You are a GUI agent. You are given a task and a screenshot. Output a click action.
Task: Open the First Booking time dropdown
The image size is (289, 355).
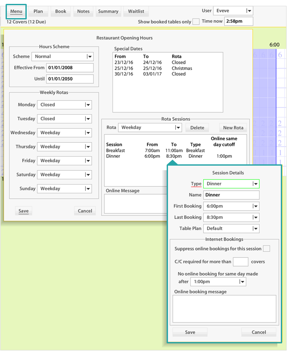(231, 206)
